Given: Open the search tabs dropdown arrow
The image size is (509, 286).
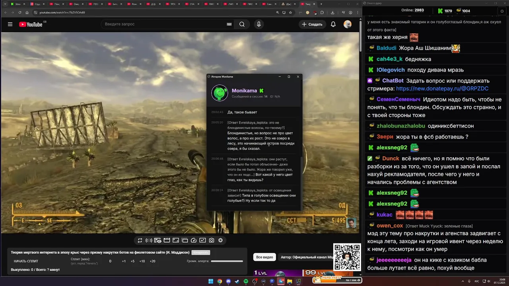Looking at the screenshot, I should click(x=5, y=4).
